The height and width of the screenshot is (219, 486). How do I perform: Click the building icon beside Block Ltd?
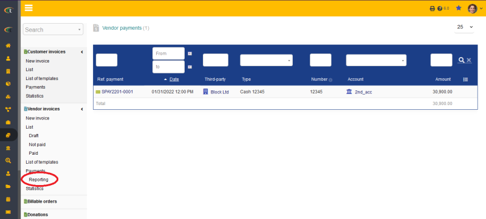point(205,92)
